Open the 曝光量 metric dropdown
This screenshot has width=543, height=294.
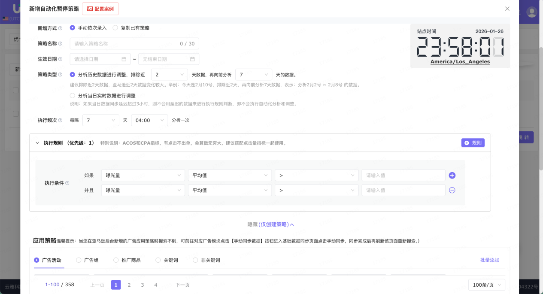tap(143, 175)
